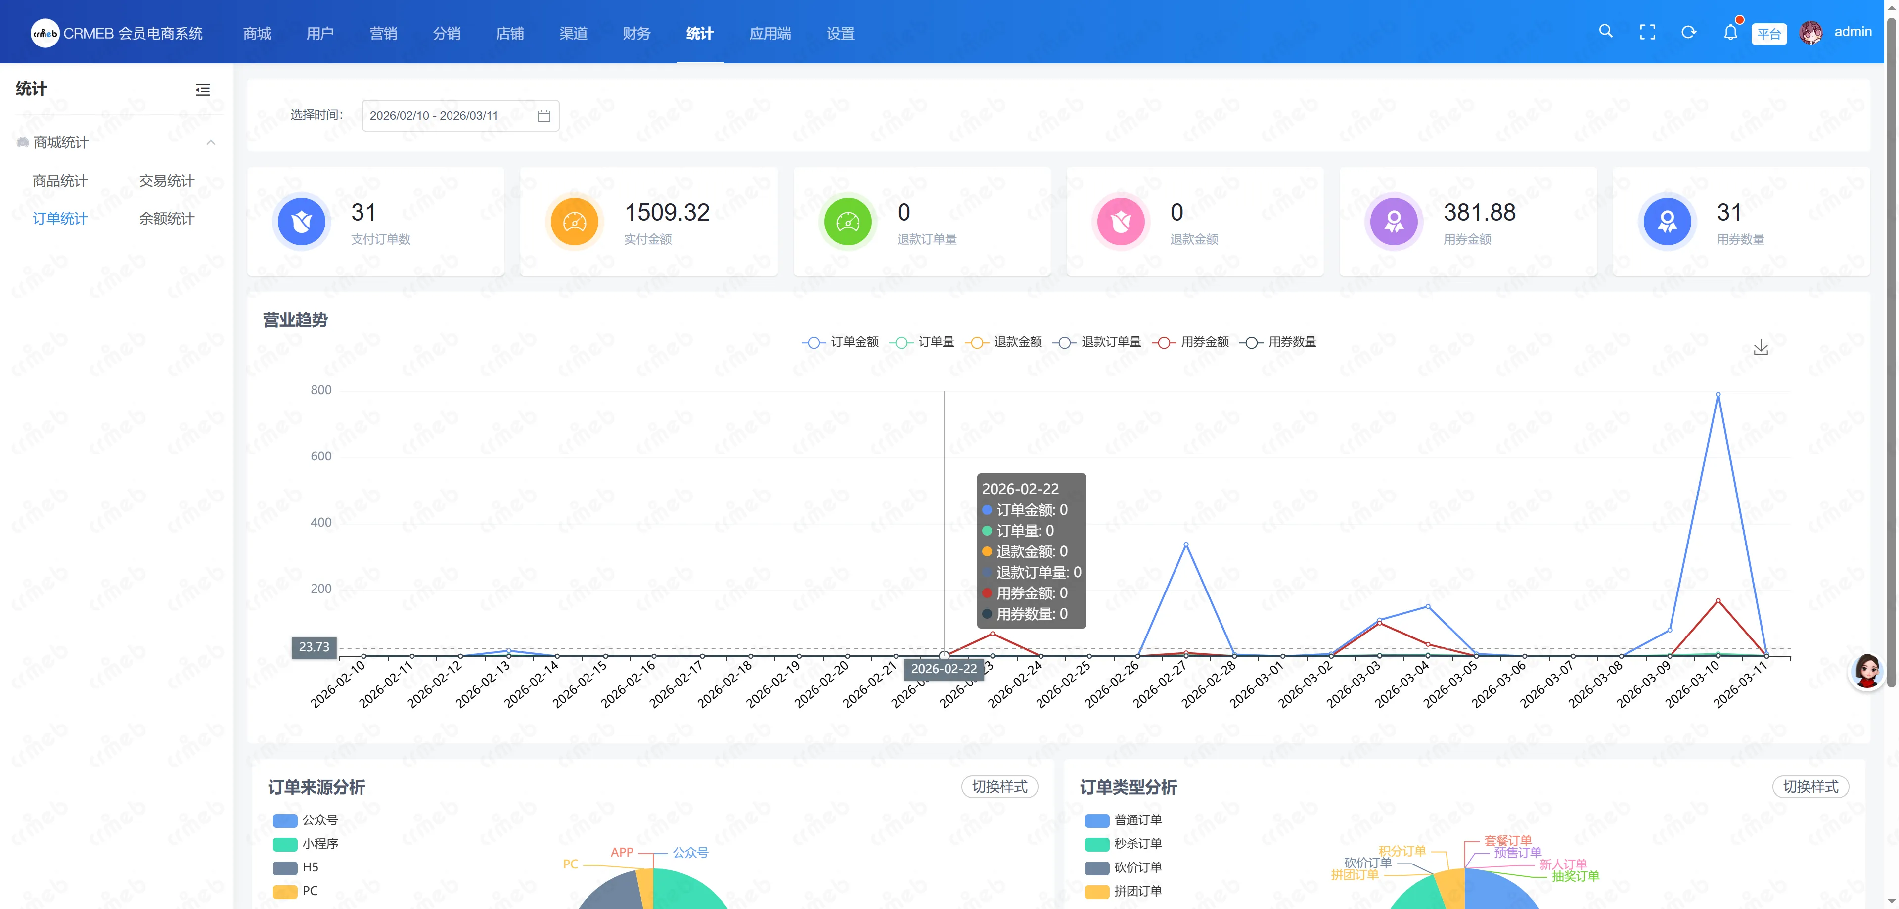Click 切换样式 for 订单类型分析
Image resolution: width=1899 pixels, height=909 pixels.
click(1810, 787)
